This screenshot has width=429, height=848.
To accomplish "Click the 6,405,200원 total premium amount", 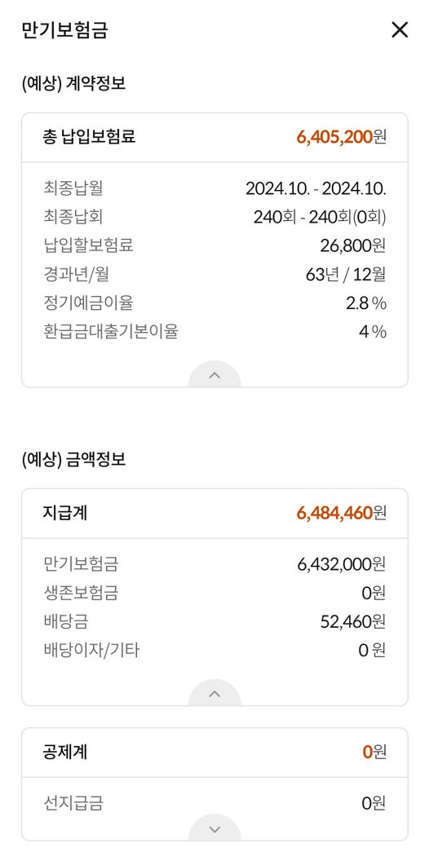I will click(342, 137).
